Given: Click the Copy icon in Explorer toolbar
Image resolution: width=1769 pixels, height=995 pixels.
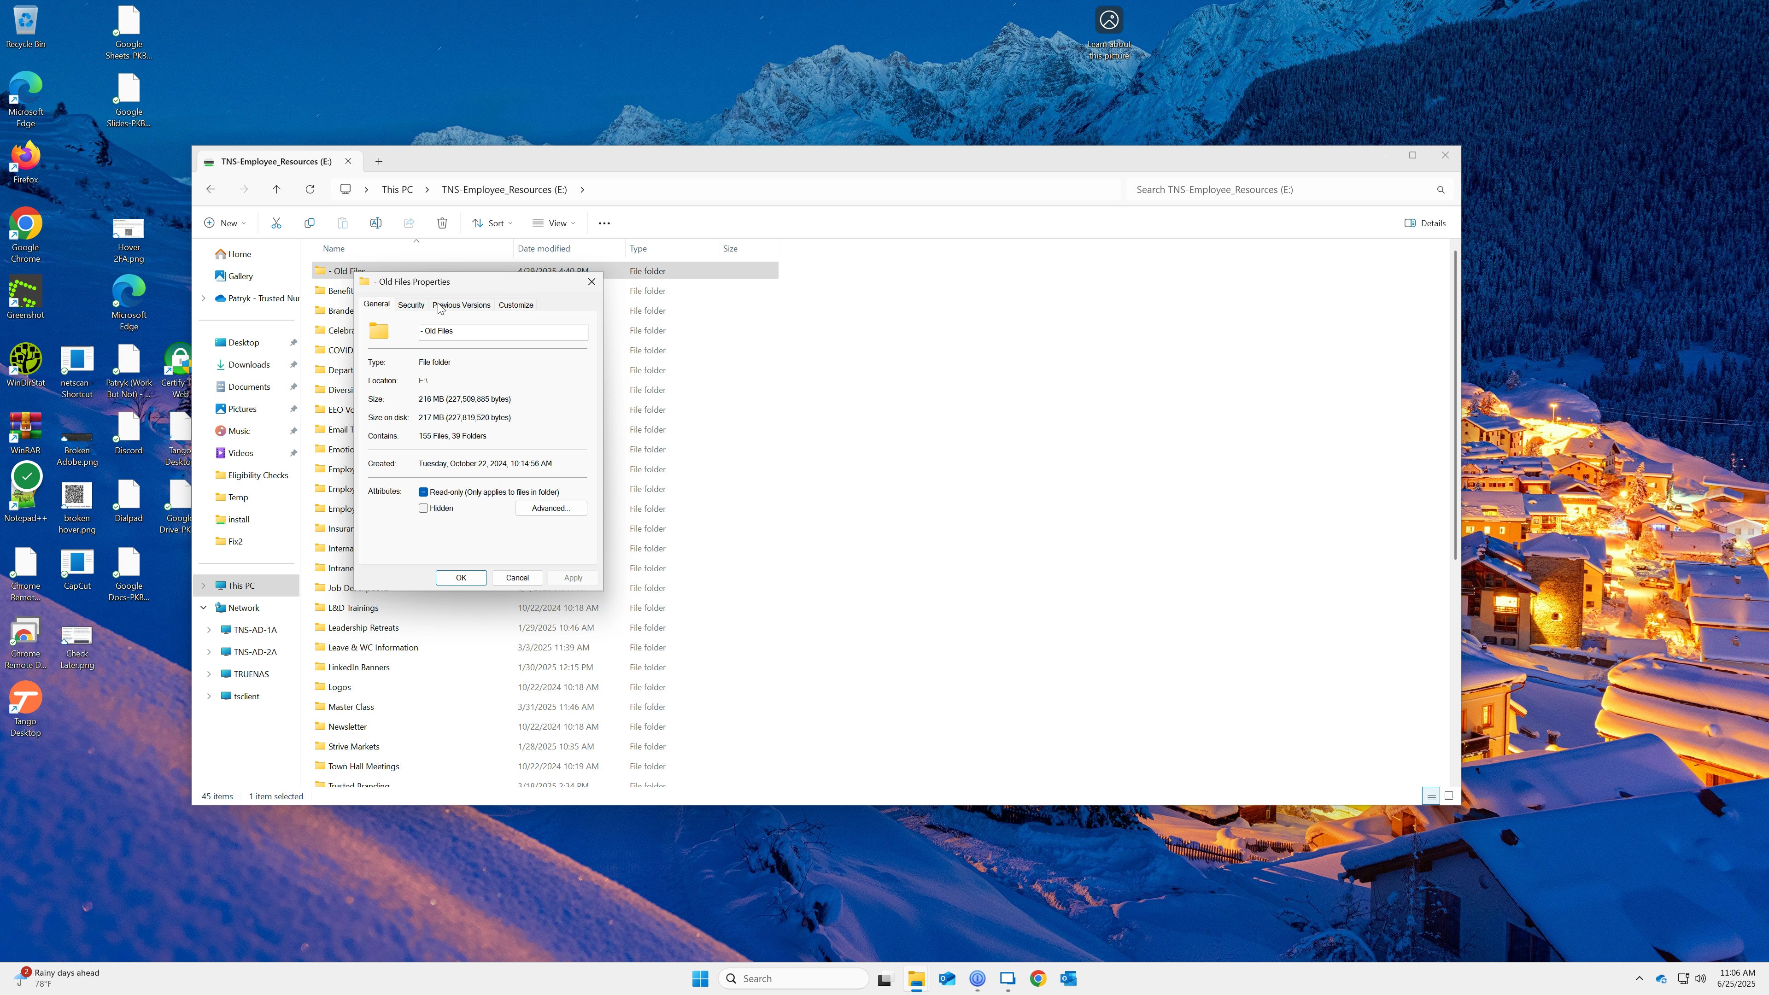Looking at the screenshot, I should (x=310, y=223).
